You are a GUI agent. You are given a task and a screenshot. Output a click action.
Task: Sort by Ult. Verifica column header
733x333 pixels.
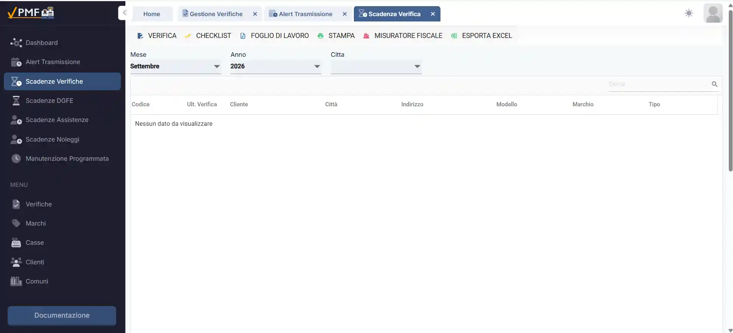tap(202, 104)
